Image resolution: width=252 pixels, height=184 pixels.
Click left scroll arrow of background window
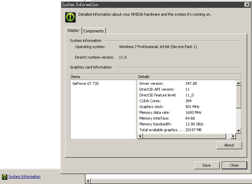pyautogui.click(x=88, y=181)
